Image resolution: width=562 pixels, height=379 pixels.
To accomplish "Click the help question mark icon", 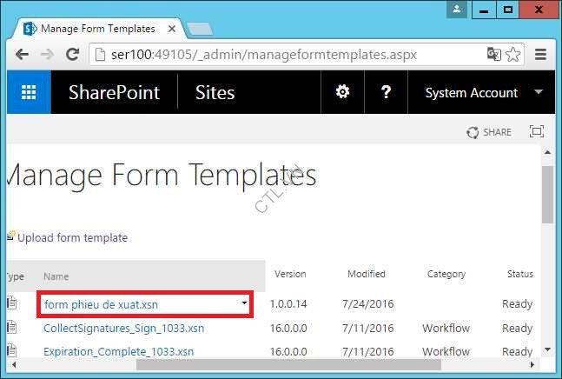I will click(387, 93).
